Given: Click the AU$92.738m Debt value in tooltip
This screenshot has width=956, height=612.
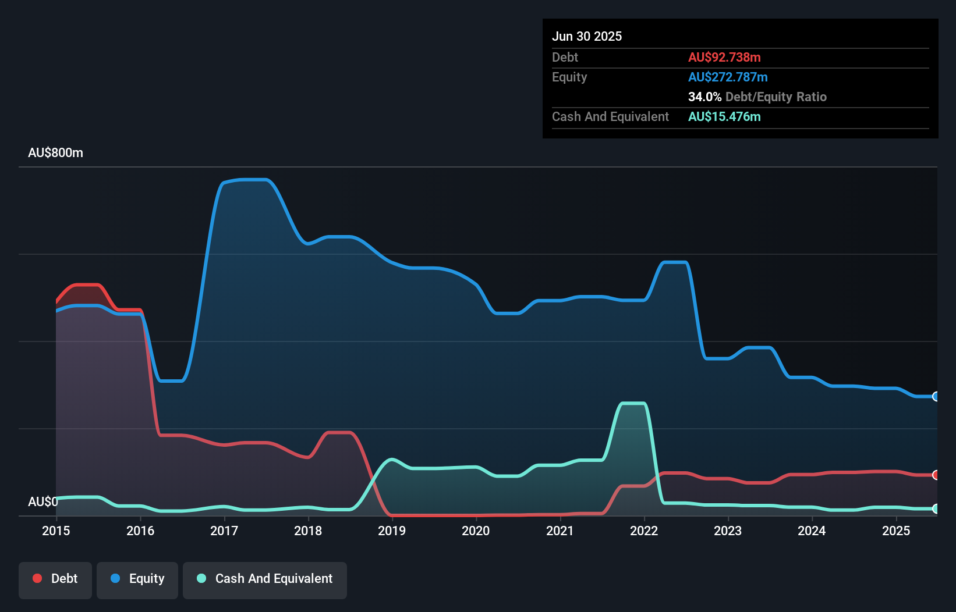Looking at the screenshot, I should [x=724, y=57].
